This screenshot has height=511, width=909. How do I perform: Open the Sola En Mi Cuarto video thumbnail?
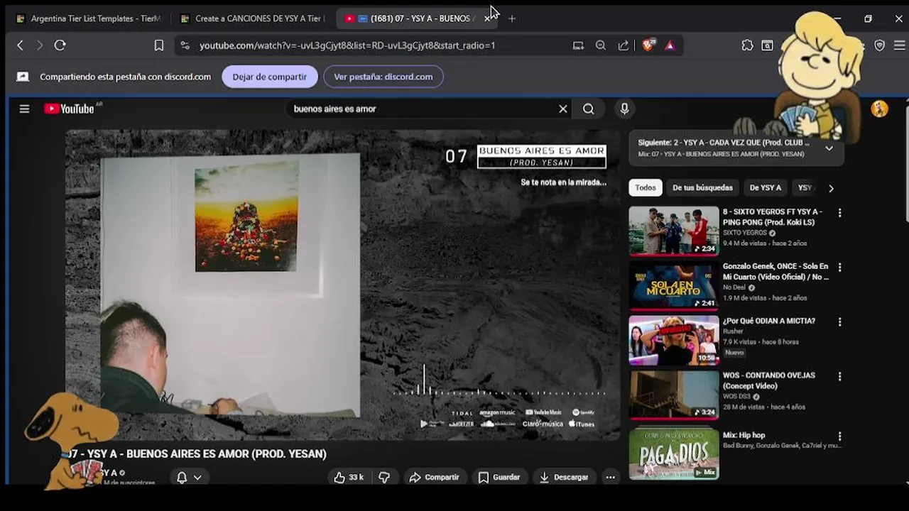coord(674,285)
